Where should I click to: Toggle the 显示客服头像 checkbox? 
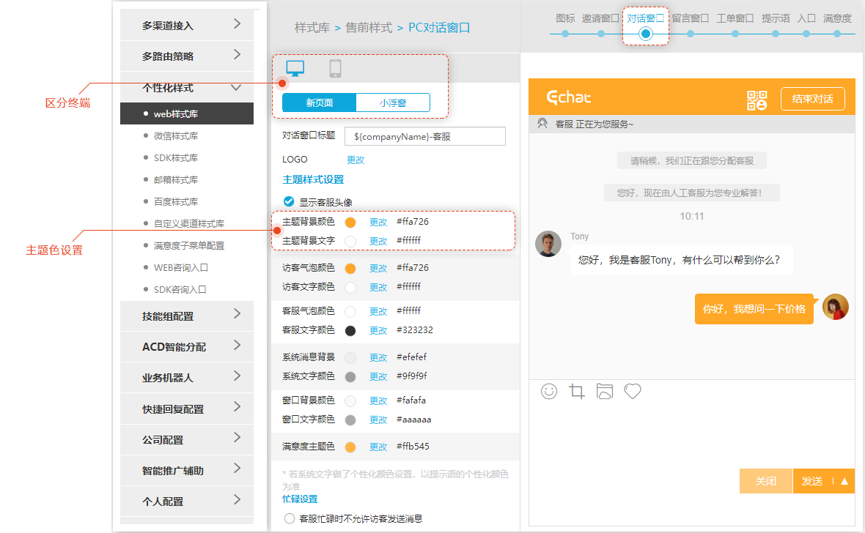(x=289, y=201)
